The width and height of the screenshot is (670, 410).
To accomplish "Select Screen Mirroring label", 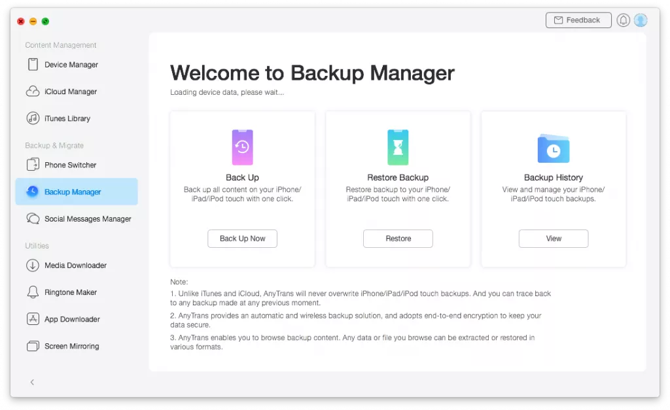I will click(x=72, y=346).
